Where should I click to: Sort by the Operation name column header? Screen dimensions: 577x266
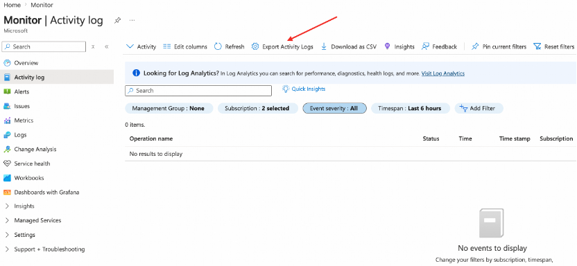pyautogui.click(x=151, y=139)
